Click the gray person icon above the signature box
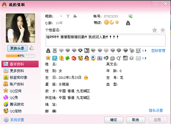The width and height of the screenshot is (171, 124). [x=163, y=30]
